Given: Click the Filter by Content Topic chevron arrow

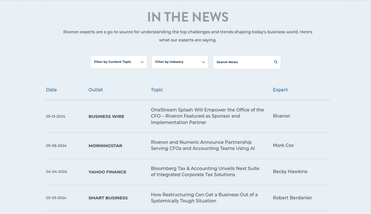Looking at the screenshot, I should point(142,62).
